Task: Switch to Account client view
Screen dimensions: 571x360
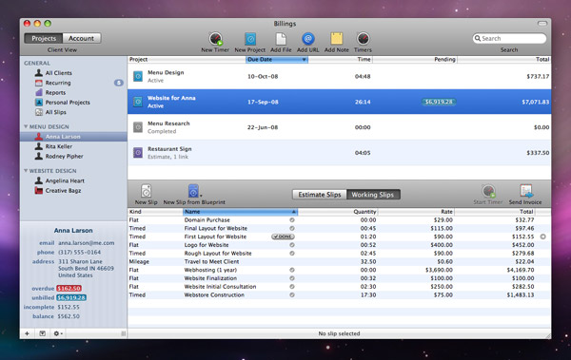Action: 82,38
